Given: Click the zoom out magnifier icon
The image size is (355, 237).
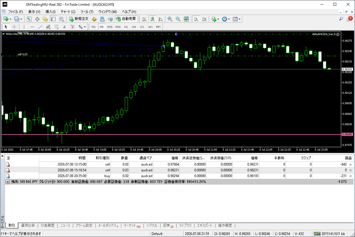Looking at the screenshot, I should [x=178, y=19].
